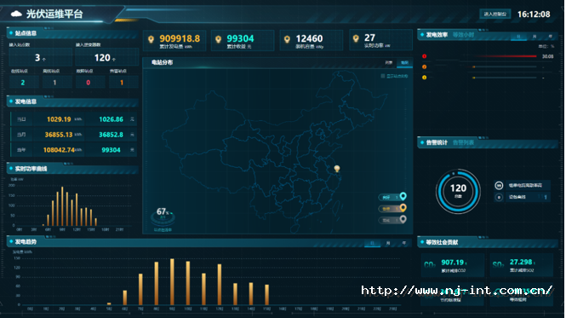This screenshot has width=566, height=318.
Task: Select the map view tab in 电站分布
Action: pos(404,63)
